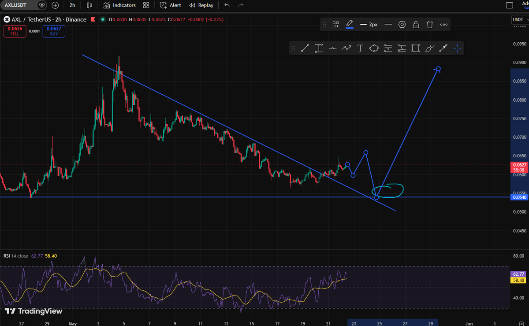Create an Alert

[x=171, y=5]
